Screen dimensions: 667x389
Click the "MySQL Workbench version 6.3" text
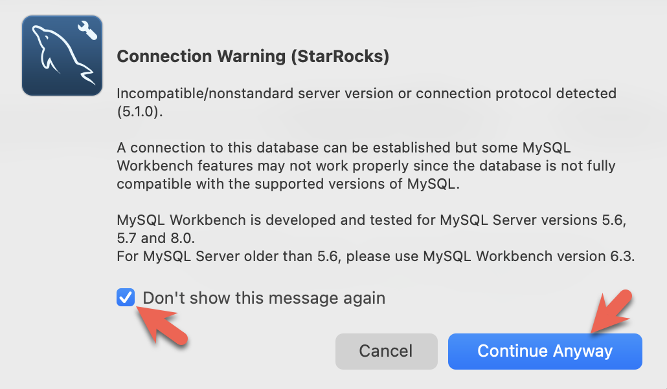pos(528,256)
